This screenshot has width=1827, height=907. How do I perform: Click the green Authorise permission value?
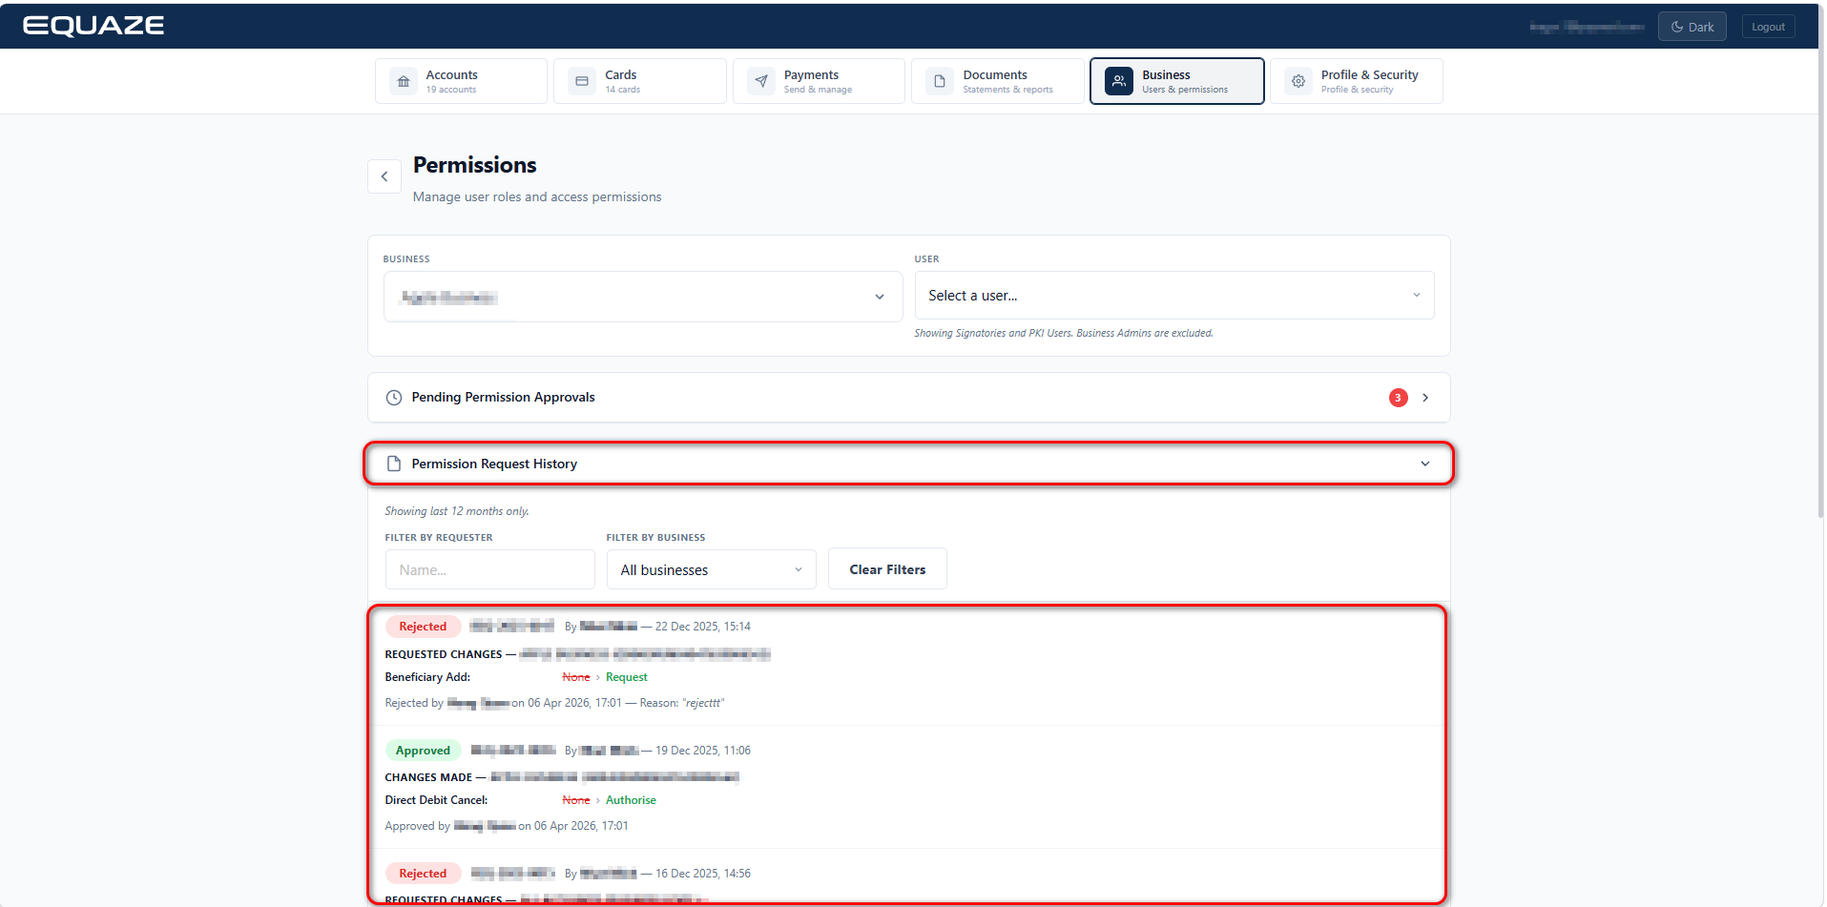tap(631, 800)
